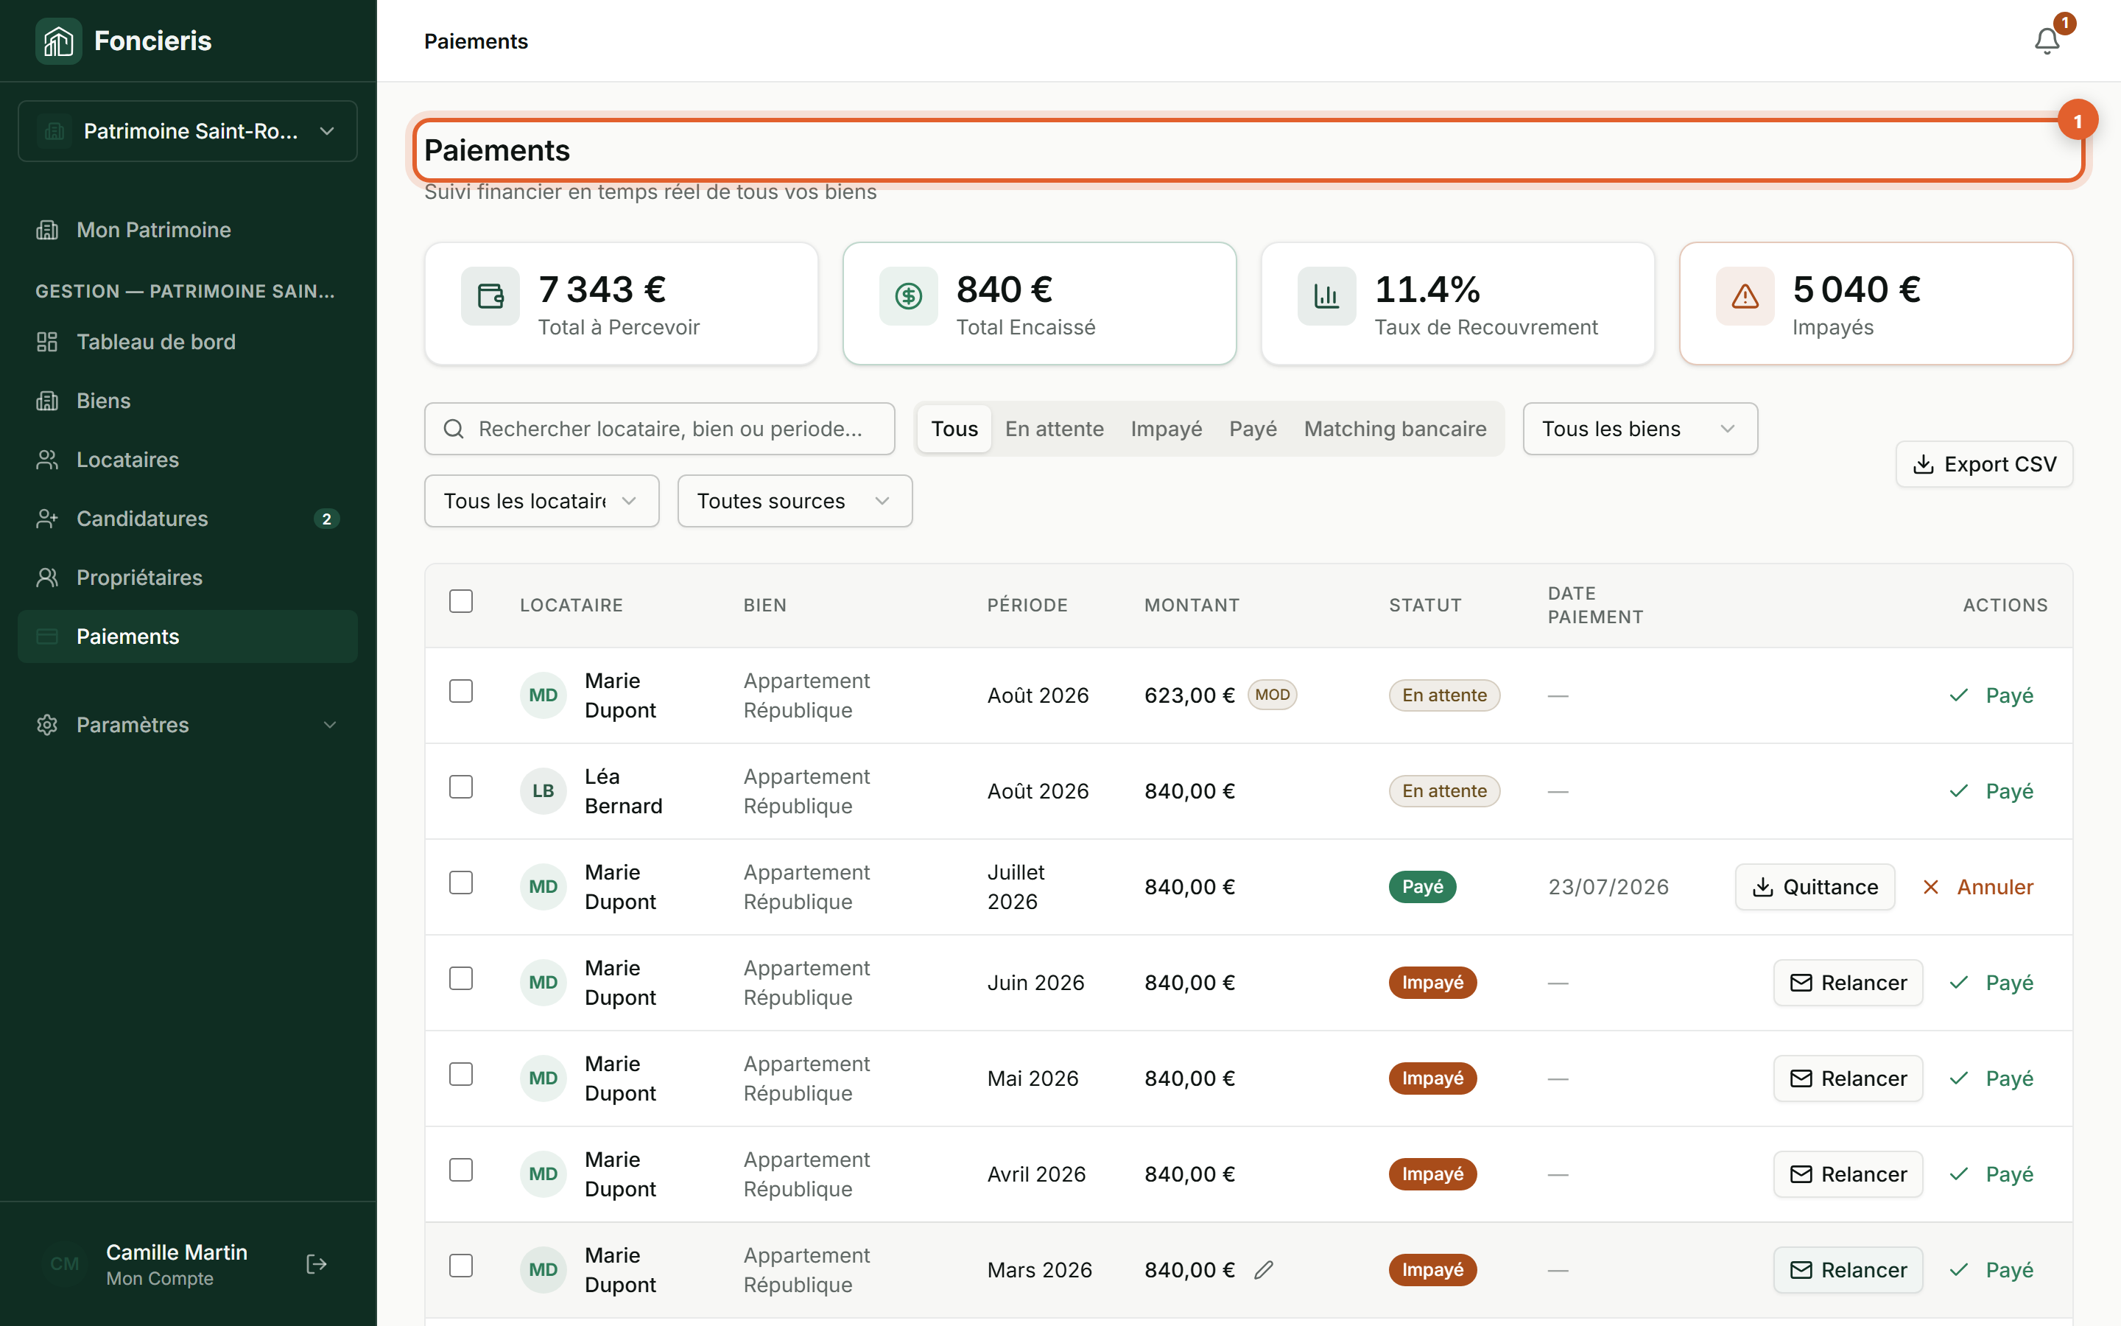Select the Payé filter tab
The height and width of the screenshot is (1326, 2121).
[x=1253, y=429]
